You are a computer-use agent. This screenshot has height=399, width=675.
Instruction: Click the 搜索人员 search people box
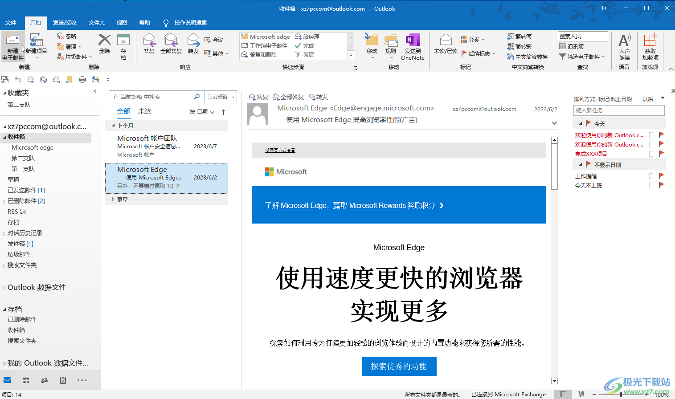(583, 36)
